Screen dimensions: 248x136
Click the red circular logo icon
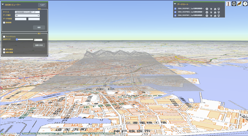point(228,4)
